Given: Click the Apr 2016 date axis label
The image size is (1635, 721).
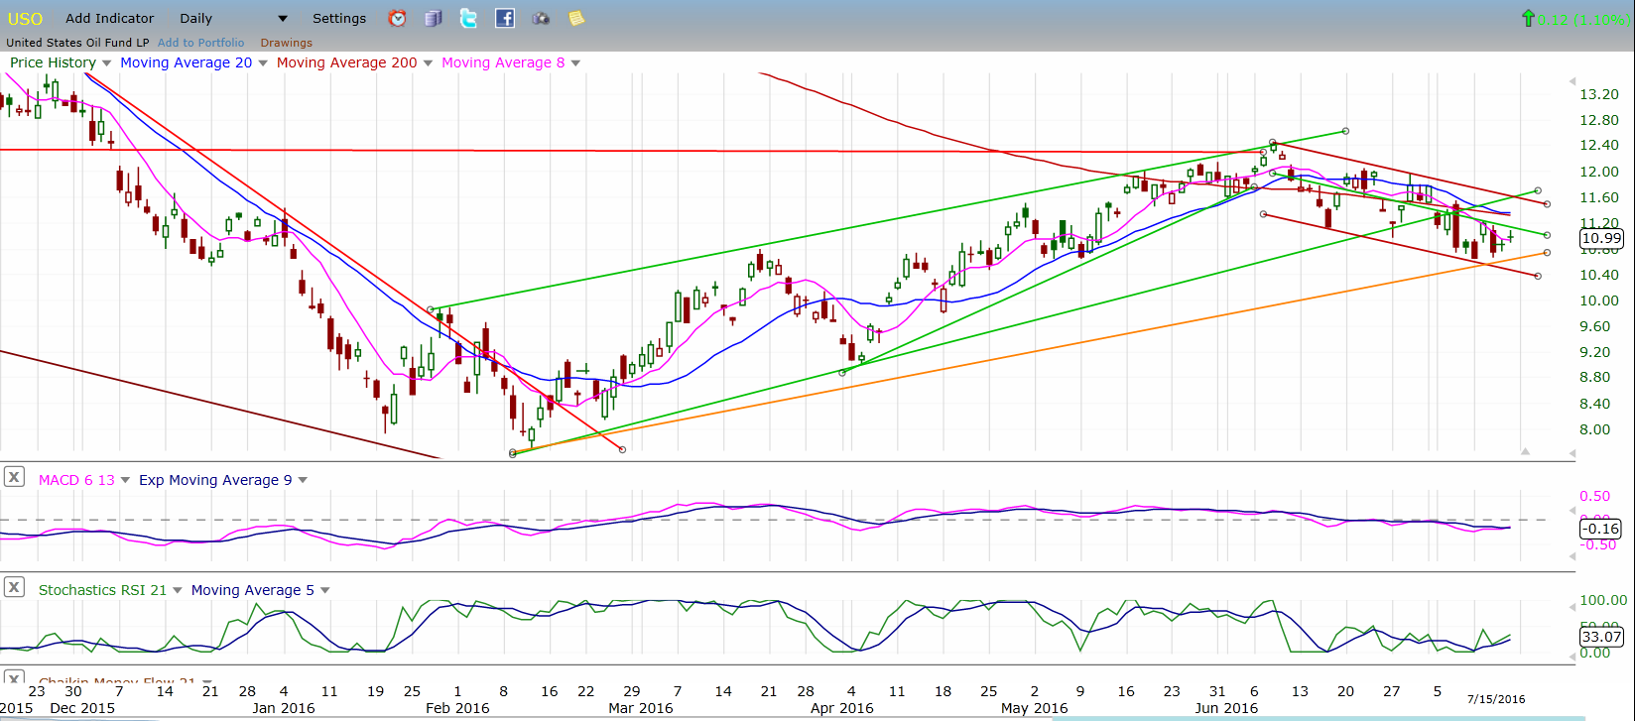Looking at the screenshot, I should [x=841, y=708].
